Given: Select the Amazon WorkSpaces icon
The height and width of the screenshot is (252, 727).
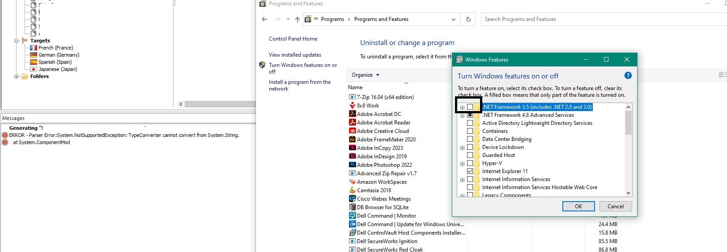Looking at the screenshot, I should pyautogui.click(x=353, y=182).
